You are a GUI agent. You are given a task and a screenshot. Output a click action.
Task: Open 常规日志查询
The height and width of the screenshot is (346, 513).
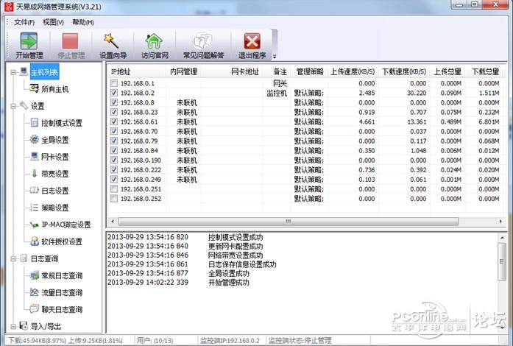point(62,276)
